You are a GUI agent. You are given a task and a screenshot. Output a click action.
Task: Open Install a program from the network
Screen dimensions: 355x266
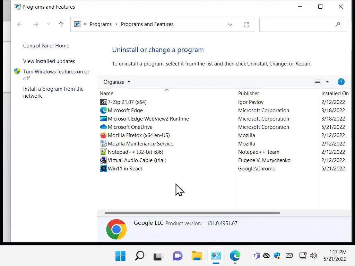tap(53, 92)
